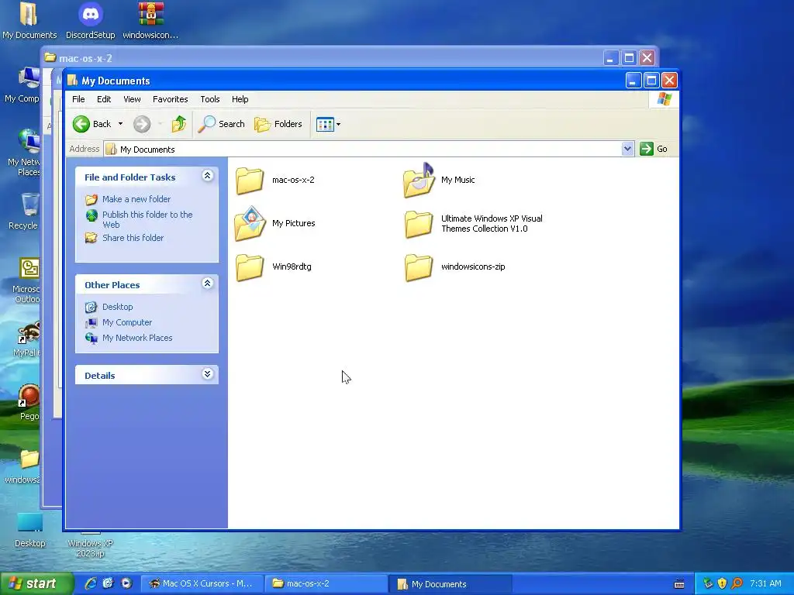Click the Share this folder icon

91,237
